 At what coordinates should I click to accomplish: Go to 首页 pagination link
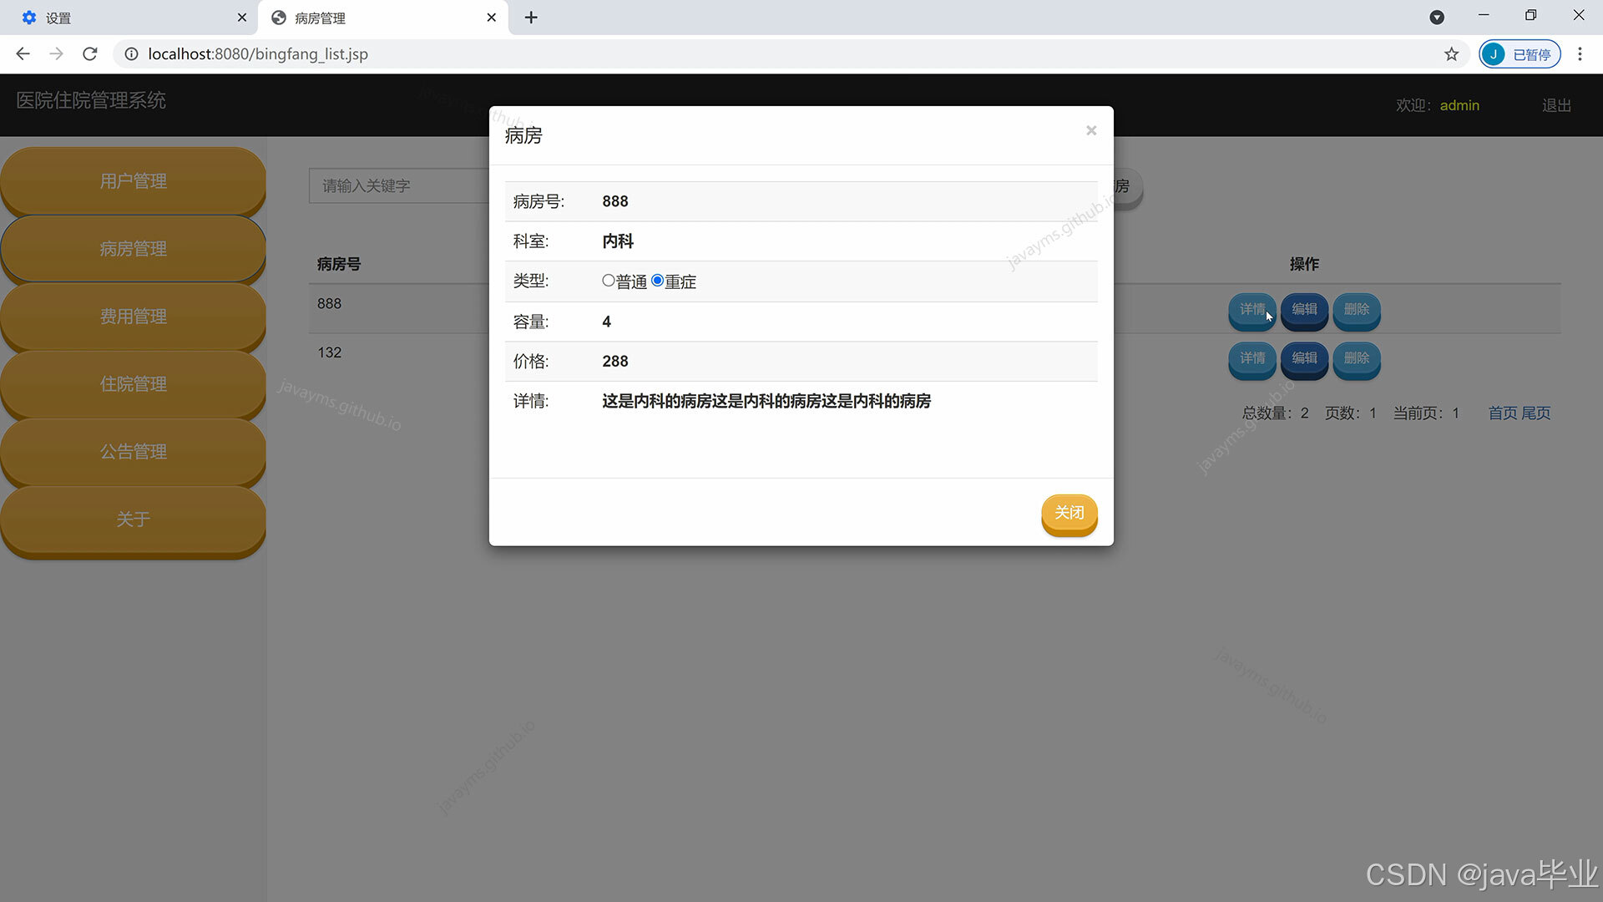pyautogui.click(x=1503, y=413)
